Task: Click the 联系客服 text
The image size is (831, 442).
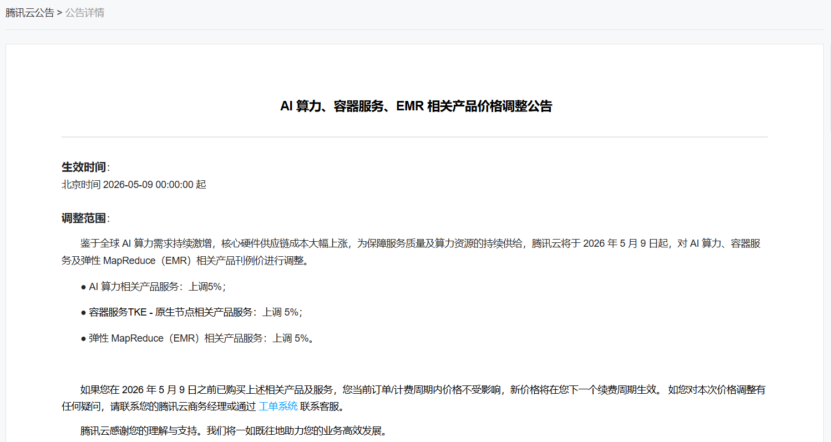Action: [320, 406]
